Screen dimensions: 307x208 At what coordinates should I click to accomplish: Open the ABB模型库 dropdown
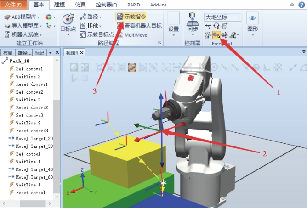point(22,17)
